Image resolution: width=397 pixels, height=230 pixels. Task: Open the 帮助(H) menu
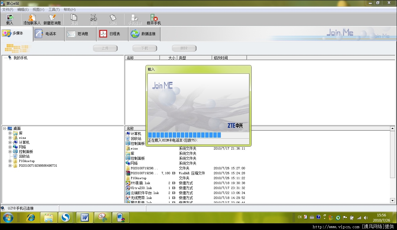pyautogui.click(x=69, y=10)
